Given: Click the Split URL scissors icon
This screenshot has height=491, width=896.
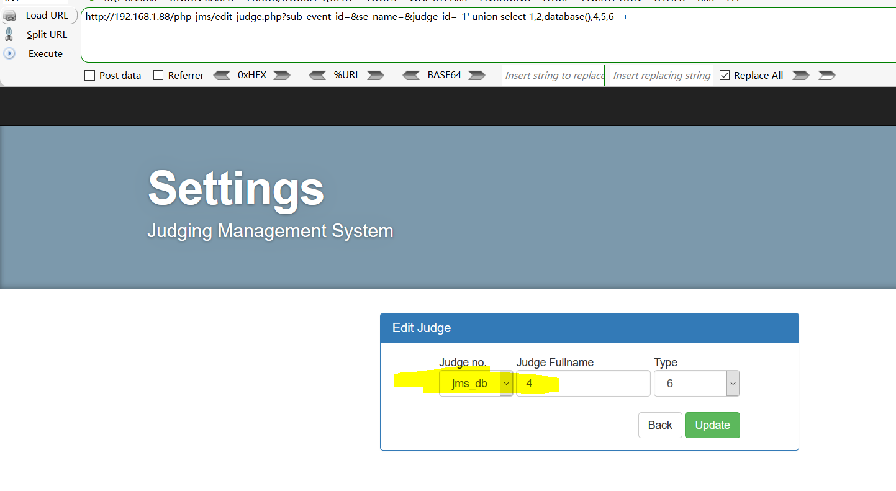Looking at the screenshot, I should tap(9, 34).
